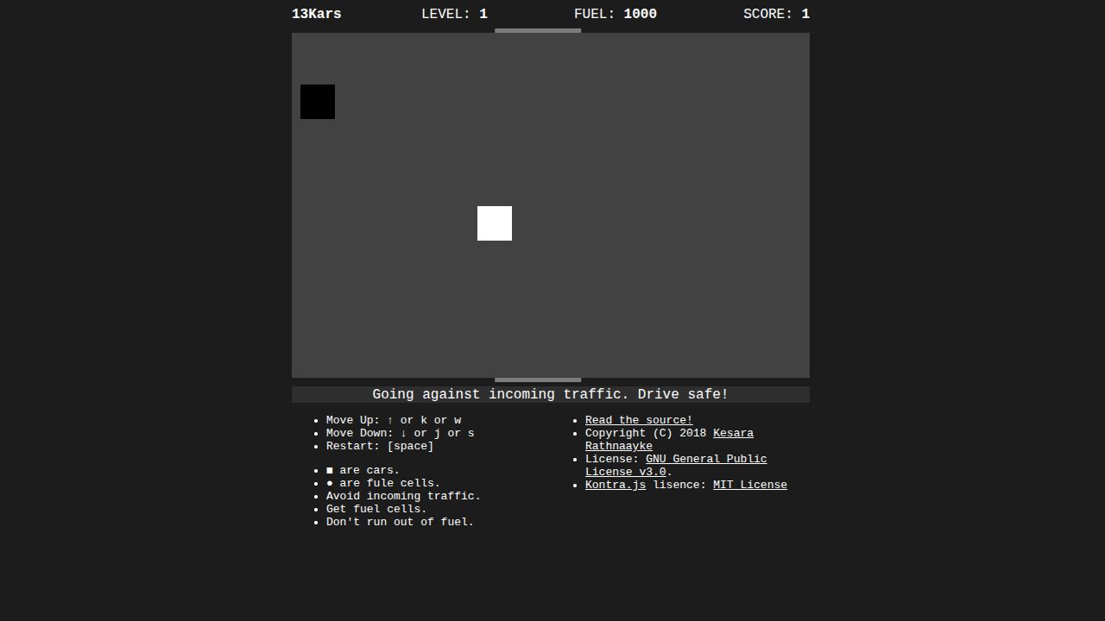This screenshot has height=621, width=1105.
Task: Open the GNU General Public License v3.0 link
Action: pyautogui.click(x=676, y=466)
